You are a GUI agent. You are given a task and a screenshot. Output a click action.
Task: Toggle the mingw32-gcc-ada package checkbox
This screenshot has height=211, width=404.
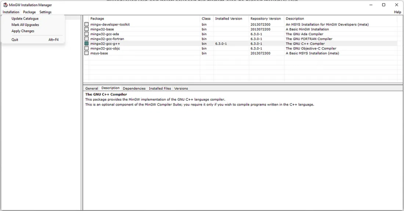(x=86, y=34)
